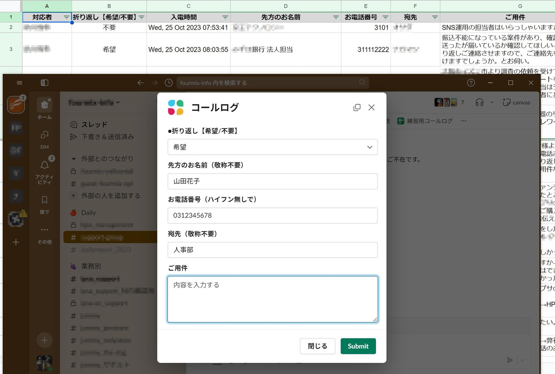This screenshot has width=555, height=374.
Task: Click the Home icon in sidebar
Action: [x=45, y=105]
